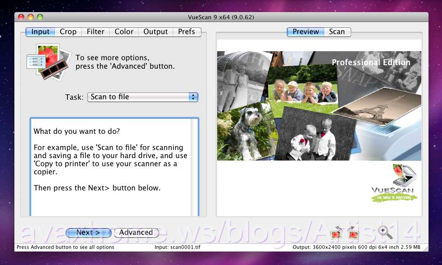
Task: Click the Advanced button
Action: [136, 233]
